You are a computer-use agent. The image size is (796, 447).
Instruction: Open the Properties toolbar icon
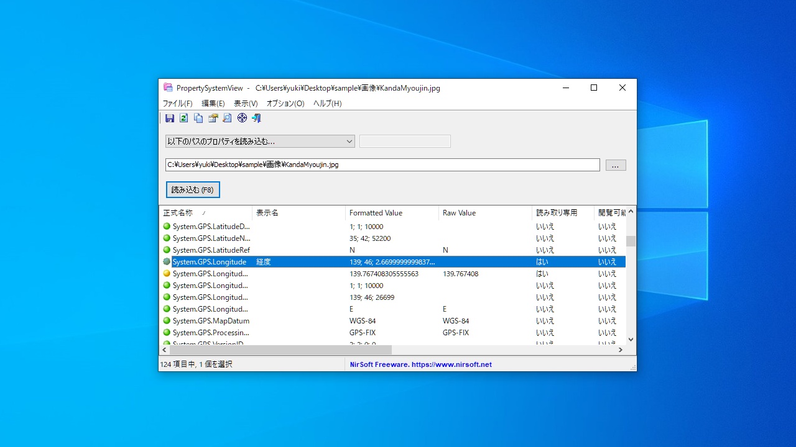click(x=213, y=118)
